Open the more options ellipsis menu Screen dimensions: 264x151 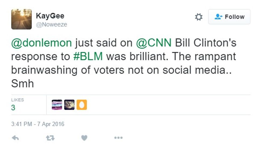coord(118,138)
